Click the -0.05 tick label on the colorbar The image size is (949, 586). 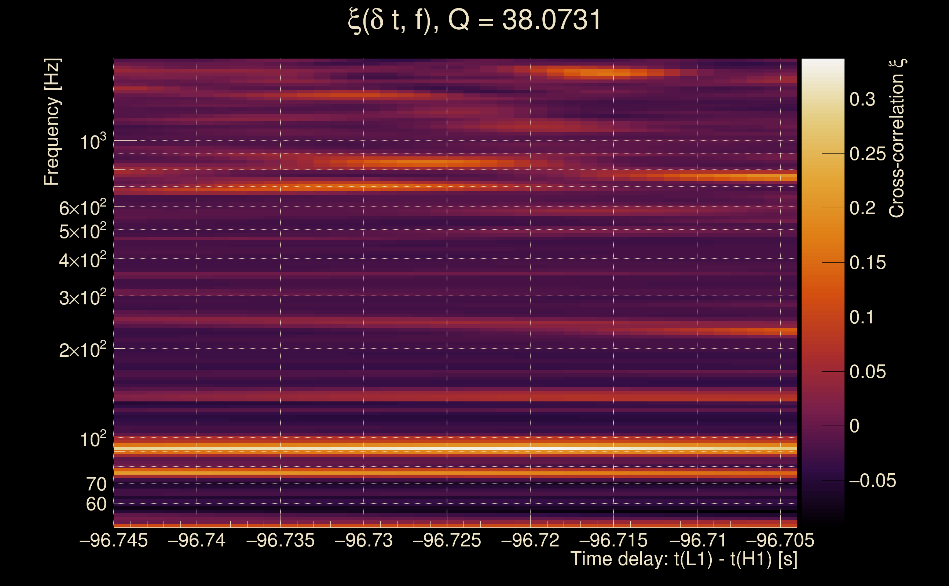pos(873,481)
